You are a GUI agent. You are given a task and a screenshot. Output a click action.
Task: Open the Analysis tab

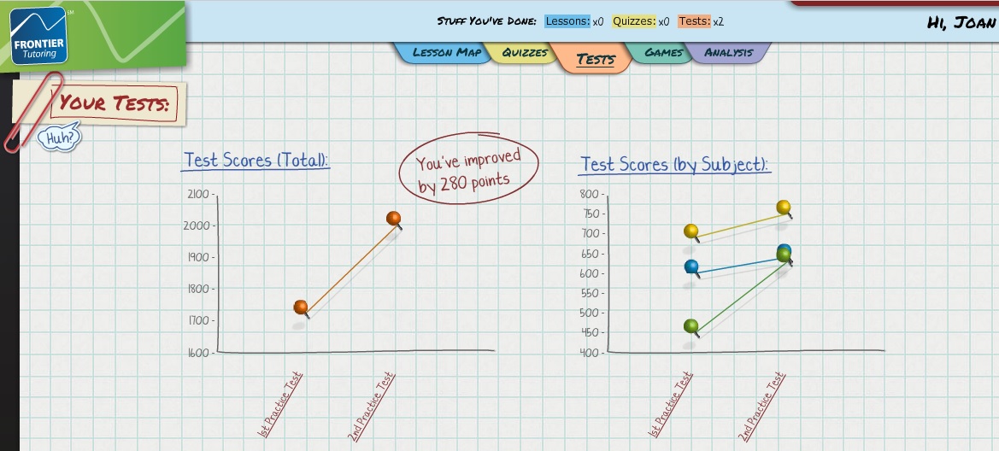click(728, 53)
